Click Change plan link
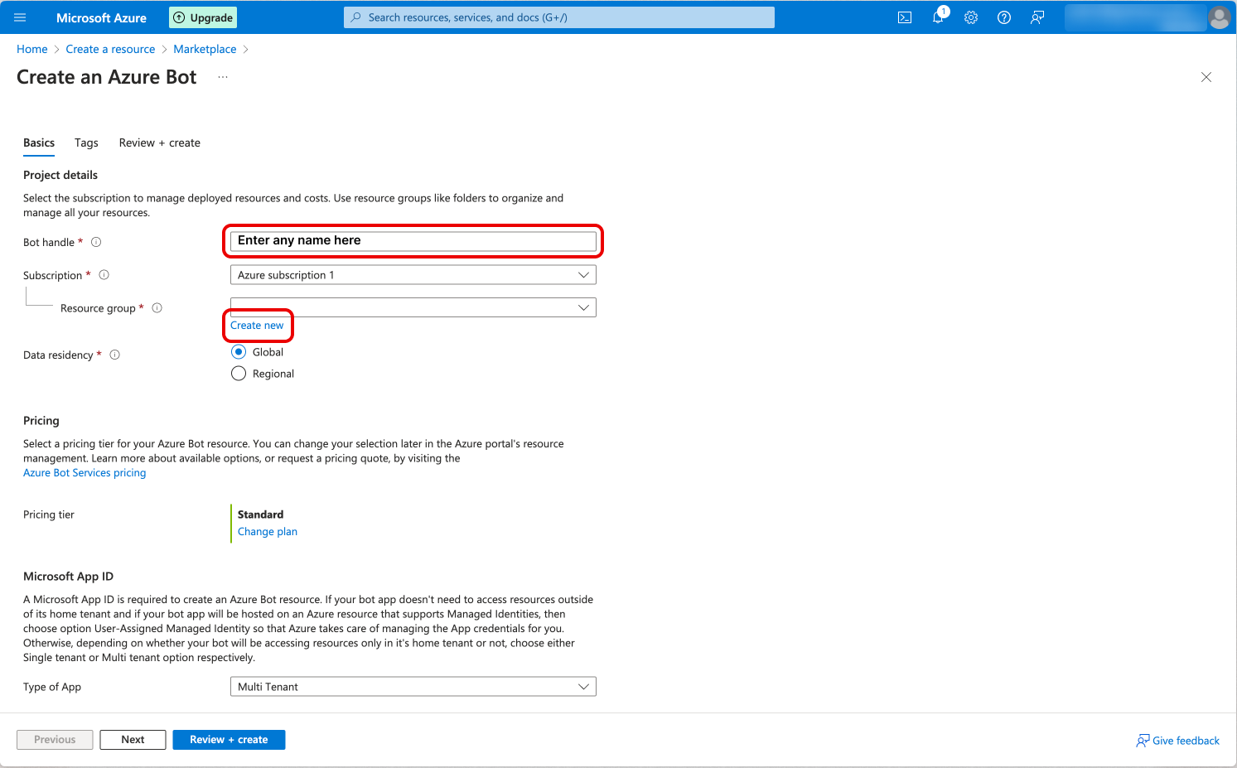Image resolution: width=1237 pixels, height=768 pixels. 268,532
